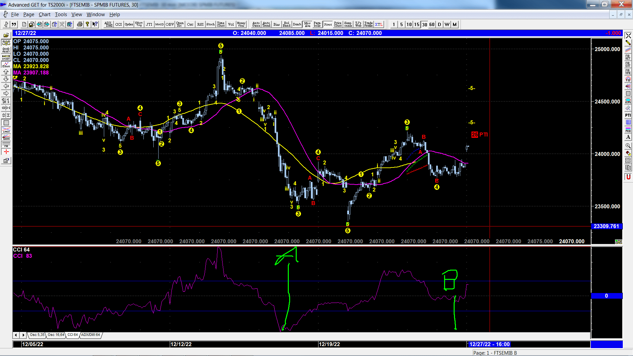Select the FIB RET tool in right sidebar
The image size is (633, 356).
tap(628, 57)
